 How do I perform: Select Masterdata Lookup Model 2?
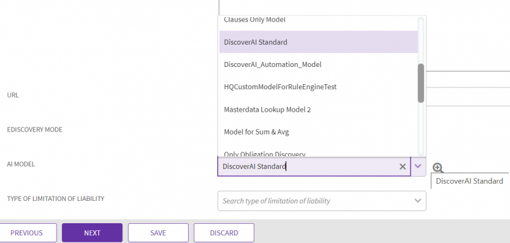pyautogui.click(x=318, y=109)
